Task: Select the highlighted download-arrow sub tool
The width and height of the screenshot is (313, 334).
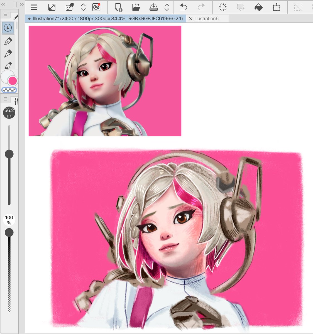Action: coord(8,28)
